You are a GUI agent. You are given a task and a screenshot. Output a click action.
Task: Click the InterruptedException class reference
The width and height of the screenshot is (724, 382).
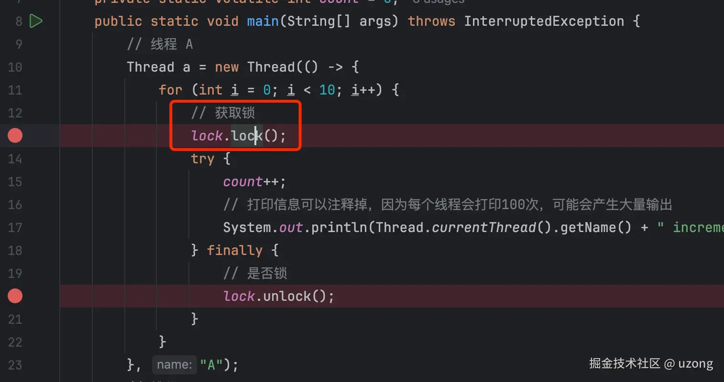pyautogui.click(x=544, y=21)
